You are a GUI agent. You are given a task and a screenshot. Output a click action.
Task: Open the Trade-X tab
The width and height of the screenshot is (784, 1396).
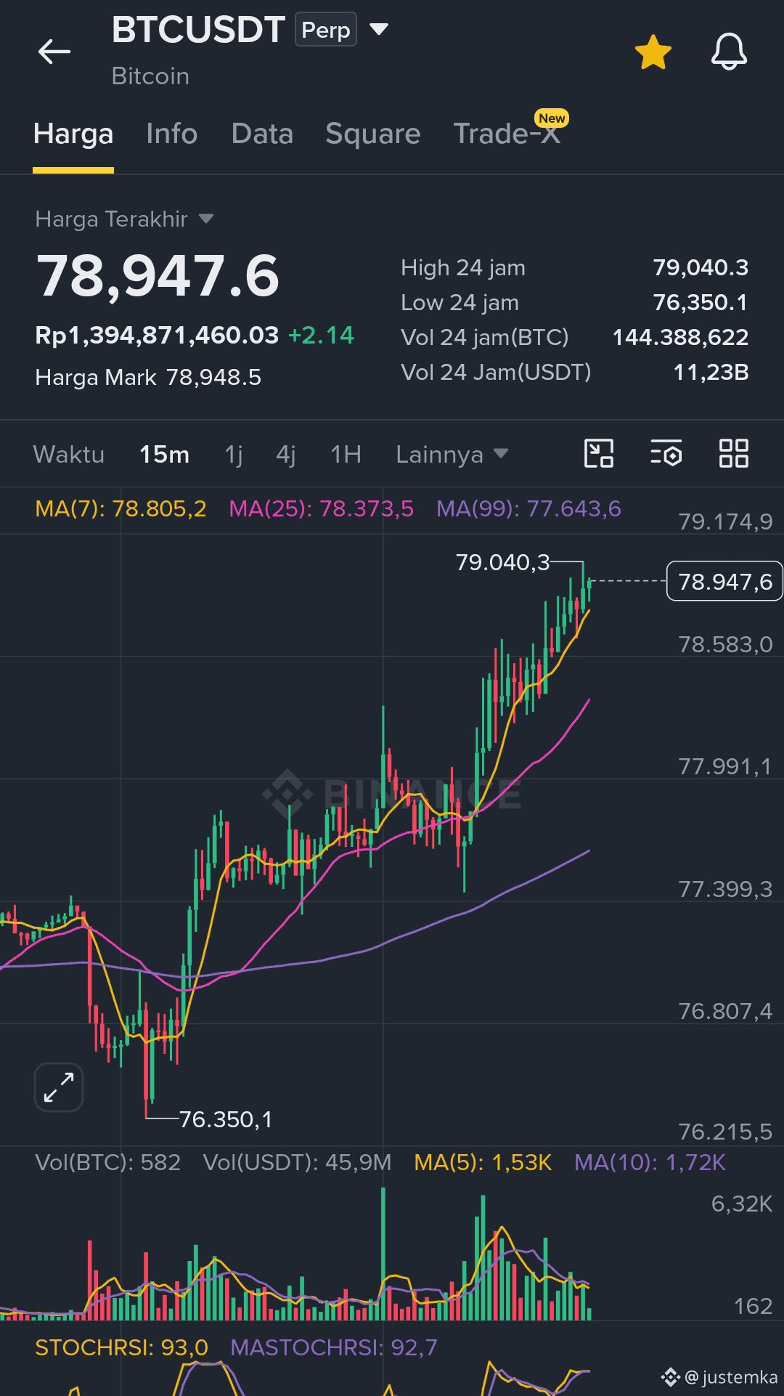point(507,134)
